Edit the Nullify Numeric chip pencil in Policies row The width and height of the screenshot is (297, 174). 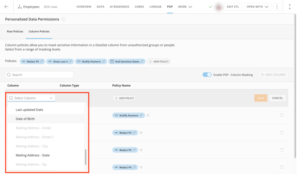coord(104,61)
